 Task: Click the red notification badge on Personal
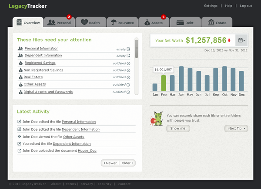pos(69,17)
